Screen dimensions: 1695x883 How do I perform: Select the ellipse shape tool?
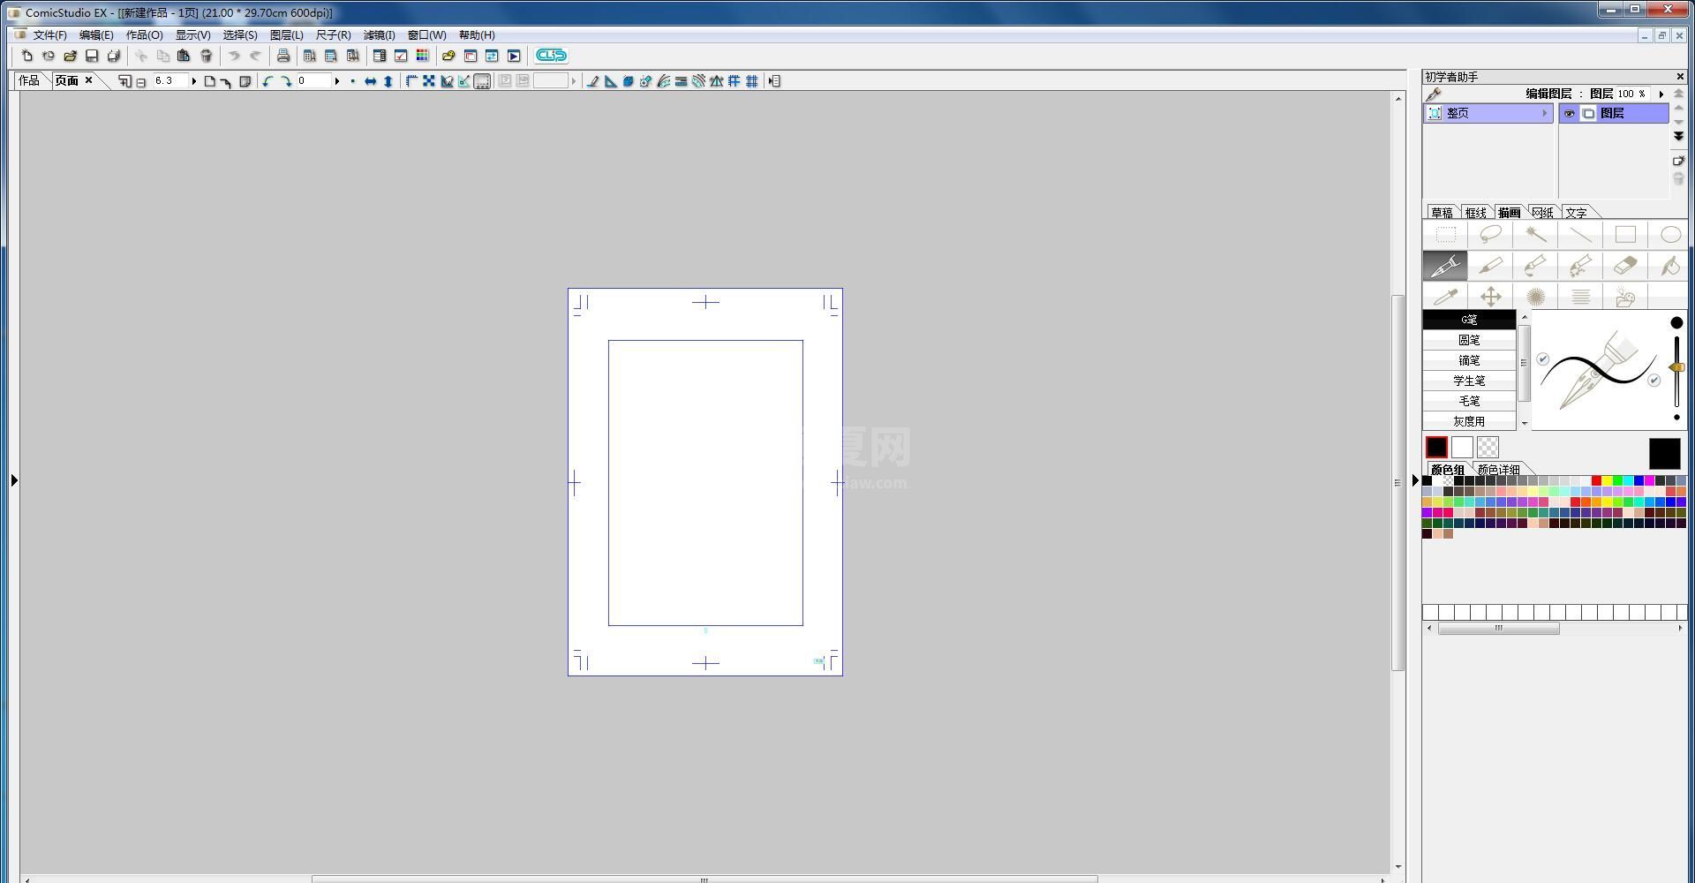(x=1669, y=235)
